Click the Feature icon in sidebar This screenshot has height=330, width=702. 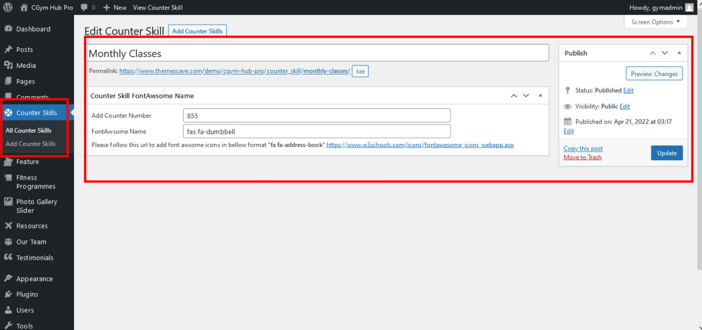click(8, 162)
